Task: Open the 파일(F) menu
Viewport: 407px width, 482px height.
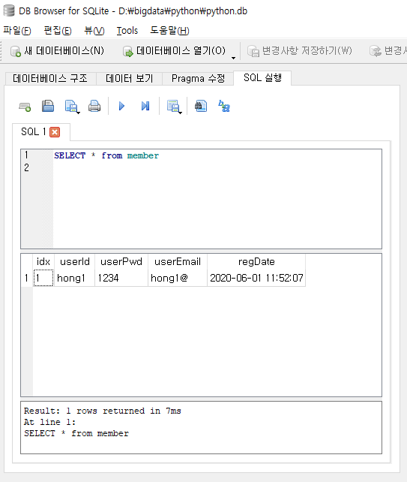Action: pos(17,31)
